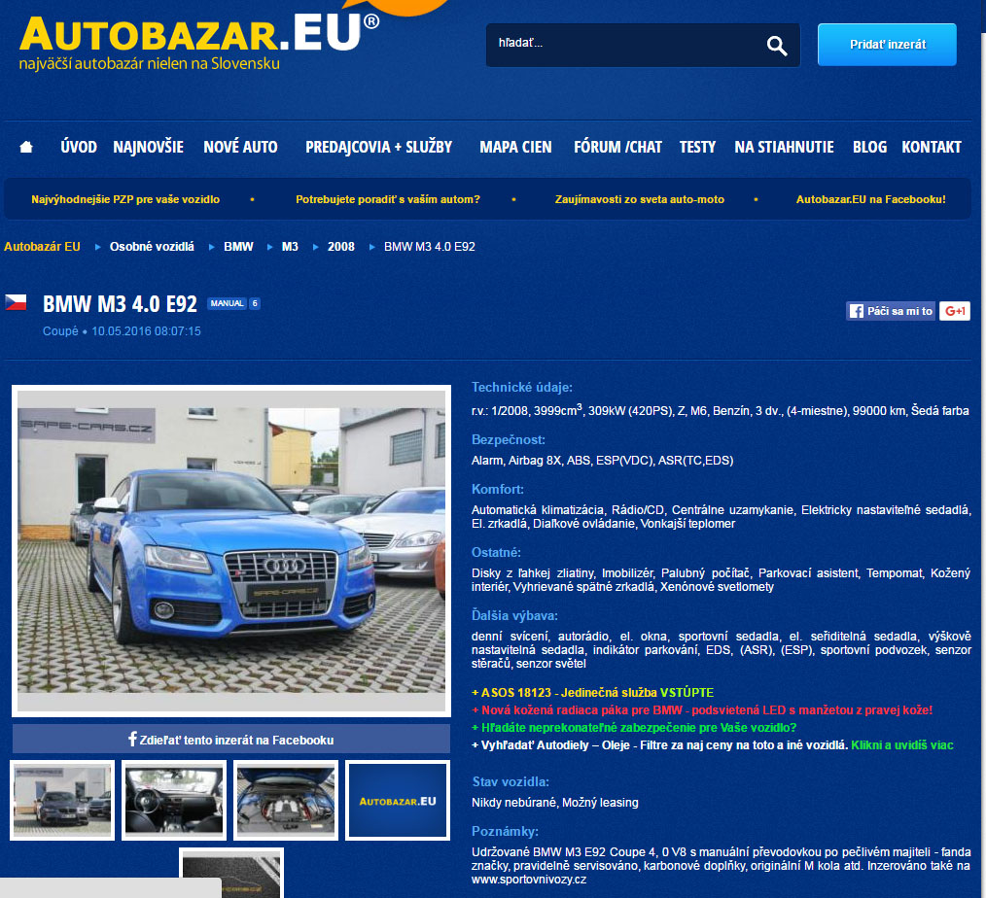Go to 'Osobné vozidlá' breadcrumb
Viewport: 986px width, 898px height.
pos(152,246)
